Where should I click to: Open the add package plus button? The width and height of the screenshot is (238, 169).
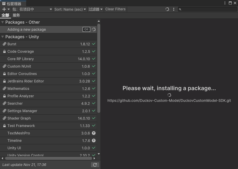click(6, 9)
